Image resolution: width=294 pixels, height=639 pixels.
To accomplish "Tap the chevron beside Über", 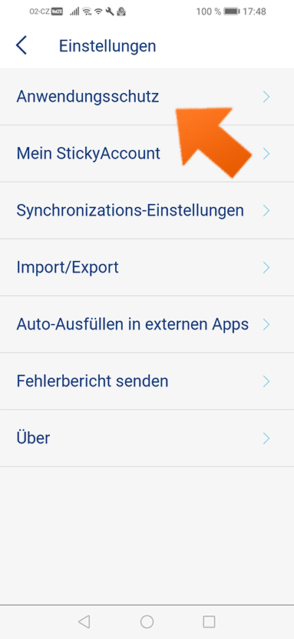I will point(266,438).
